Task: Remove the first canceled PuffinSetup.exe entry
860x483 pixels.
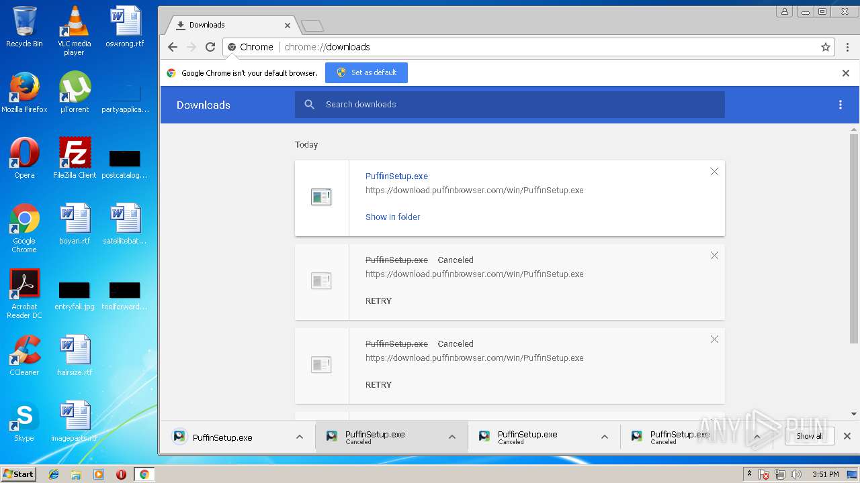Action: tap(714, 256)
